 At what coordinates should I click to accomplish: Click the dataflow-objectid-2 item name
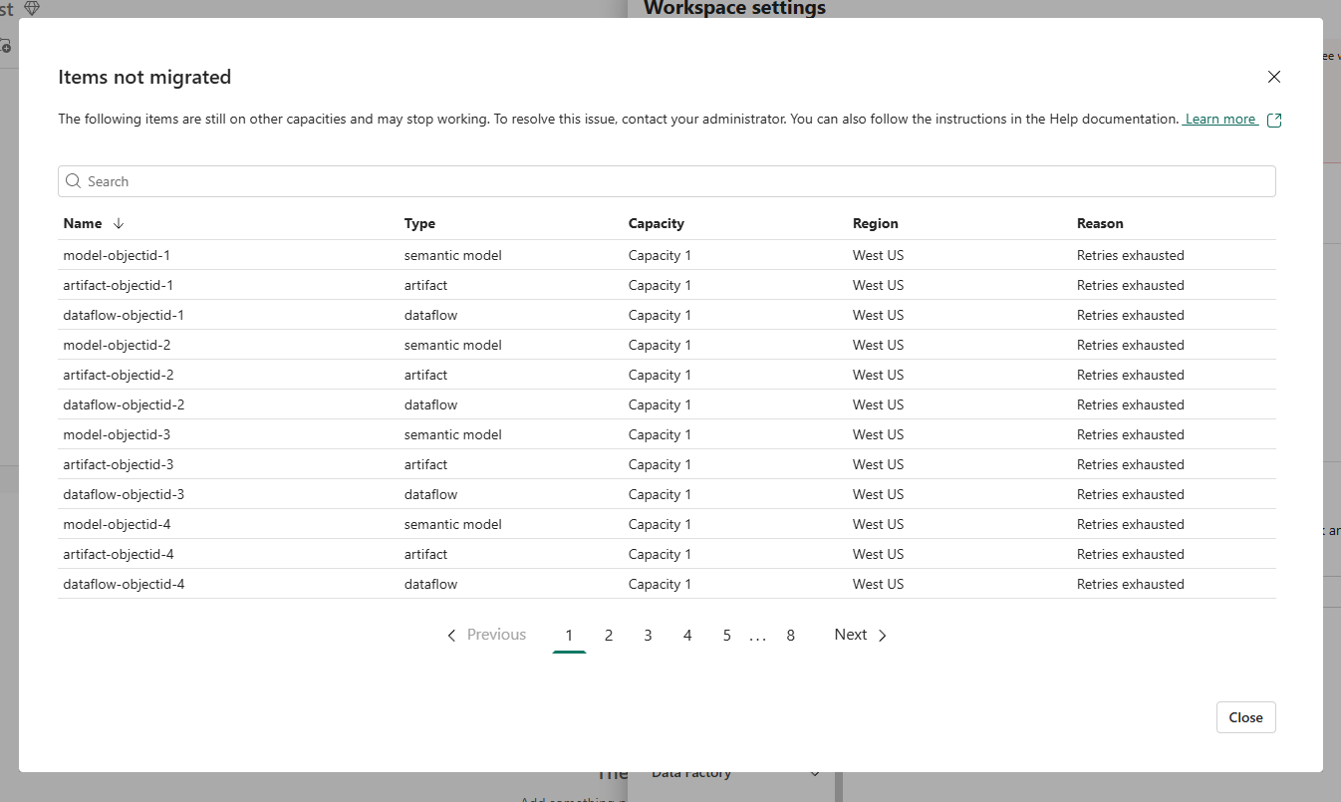[x=124, y=404]
